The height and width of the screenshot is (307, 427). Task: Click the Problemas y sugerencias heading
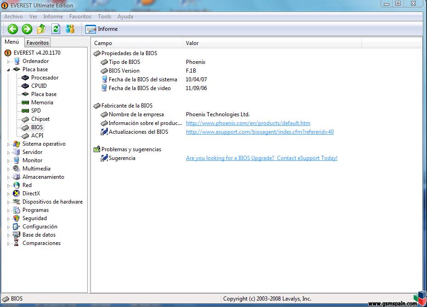click(x=131, y=149)
